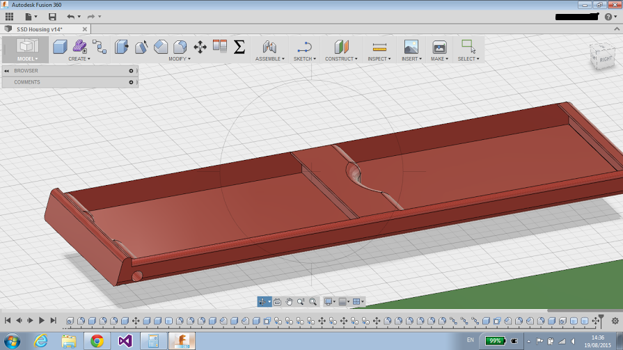Expand the MODIFY menu
623x350 pixels.
[x=180, y=58]
